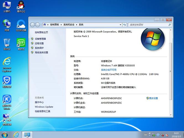The image size is (184, 138).
Task: Select the Control Panel taskbar button
Action: [27, 135]
